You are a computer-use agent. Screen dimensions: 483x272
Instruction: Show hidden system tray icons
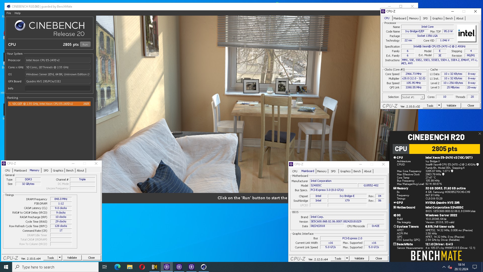(444, 267)
